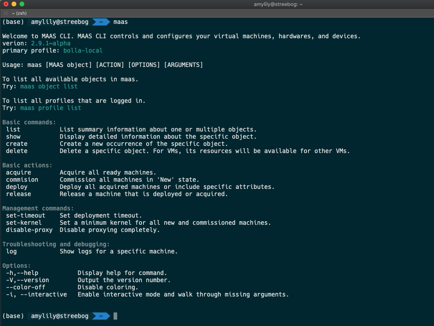
Task: Click the blue '~' directory segment in the top prompt
Action: click(x=101, y=22)
